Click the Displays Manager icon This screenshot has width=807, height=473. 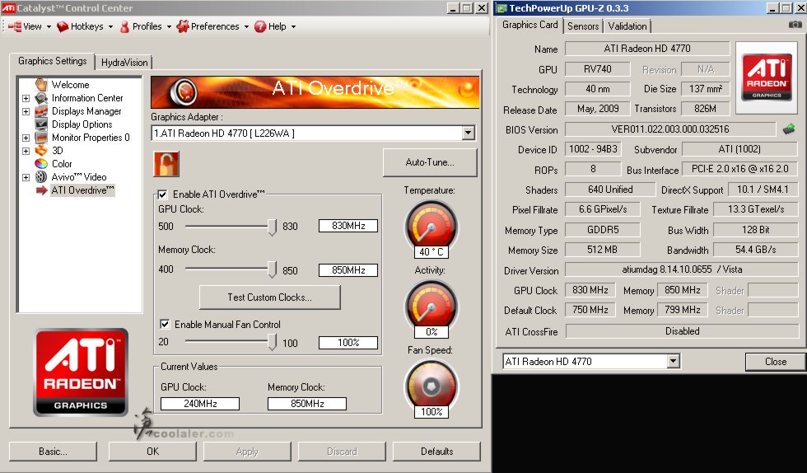41,111
